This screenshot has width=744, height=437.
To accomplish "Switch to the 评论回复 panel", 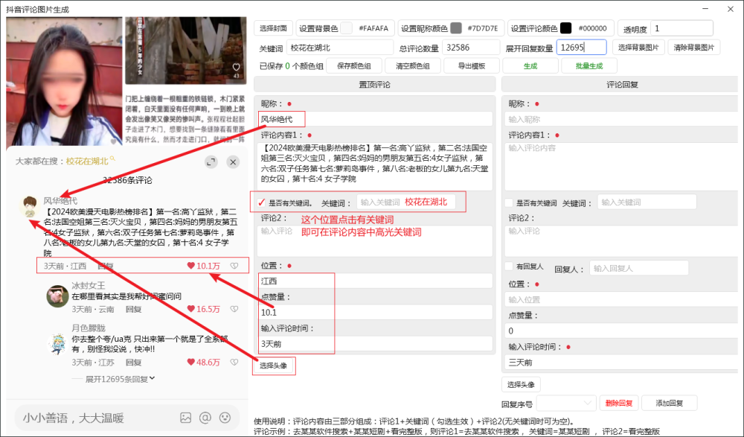I will pos(622,83).
